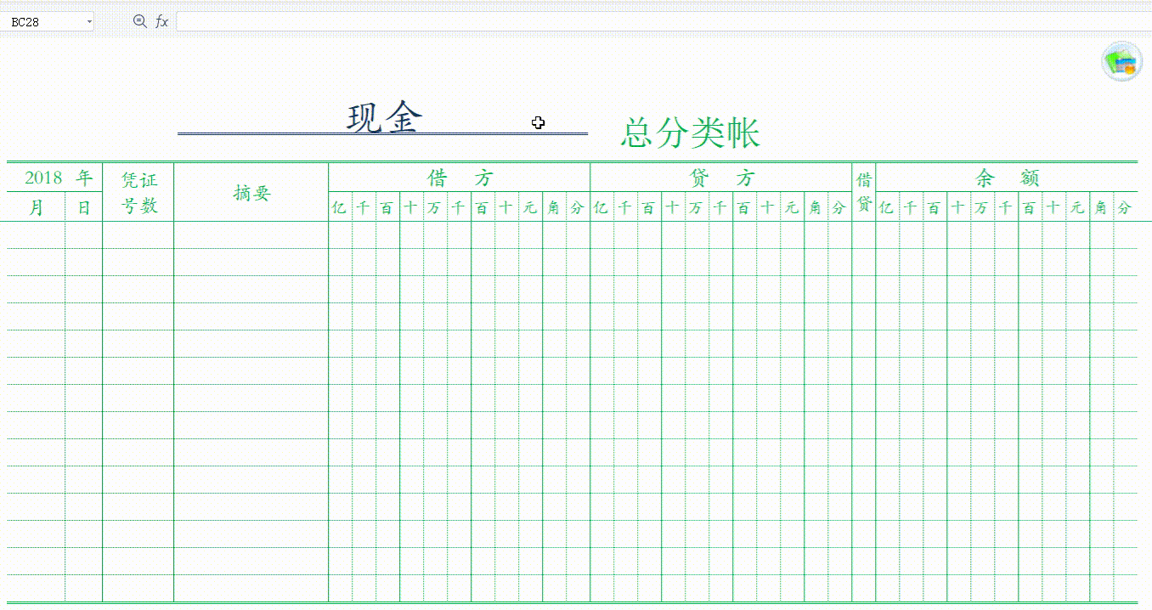This screenshot has height=610, width=1152.
Task: Click the 分 digit label under 余额
Action: (1122, 206)
